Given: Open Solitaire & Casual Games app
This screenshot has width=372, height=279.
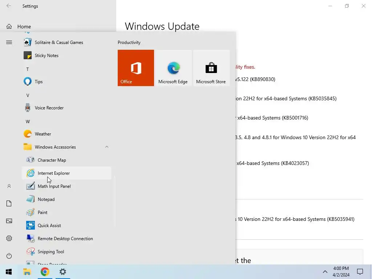Looking at the screenshot, I should (66, 43).
